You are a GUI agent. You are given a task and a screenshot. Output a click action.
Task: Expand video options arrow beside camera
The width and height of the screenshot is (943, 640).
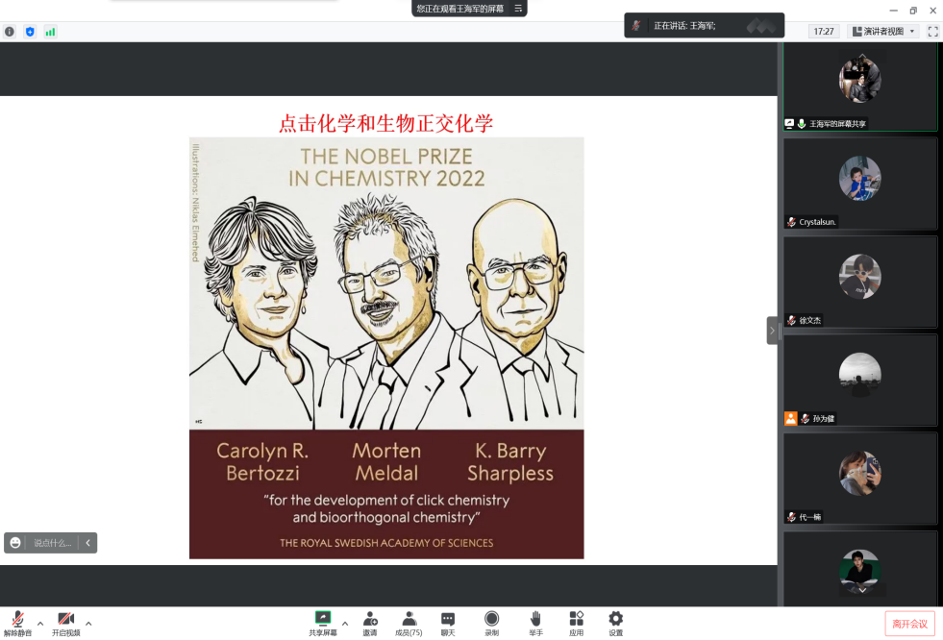pyautogui.click(x=88, y=623)
